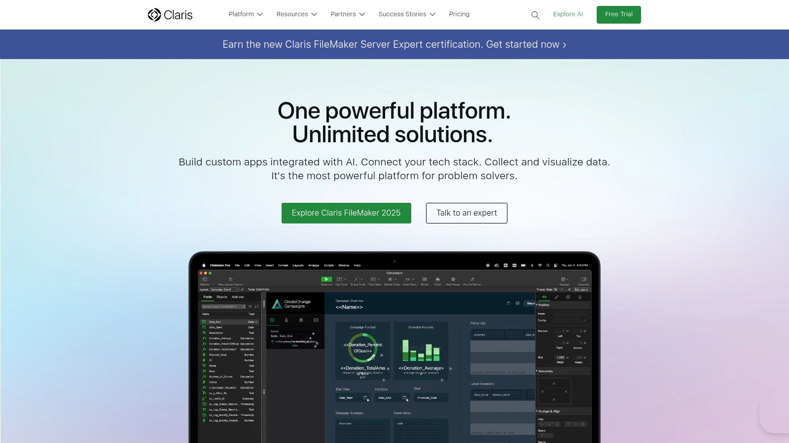Click the Apple menu icon in macOS bar
Viewport: 789px width, 443px height.
click(204, 265)
